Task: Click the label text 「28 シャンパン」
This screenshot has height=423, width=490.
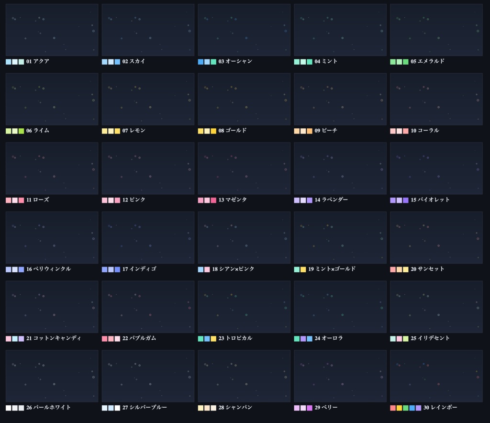Action: point(235,407)
